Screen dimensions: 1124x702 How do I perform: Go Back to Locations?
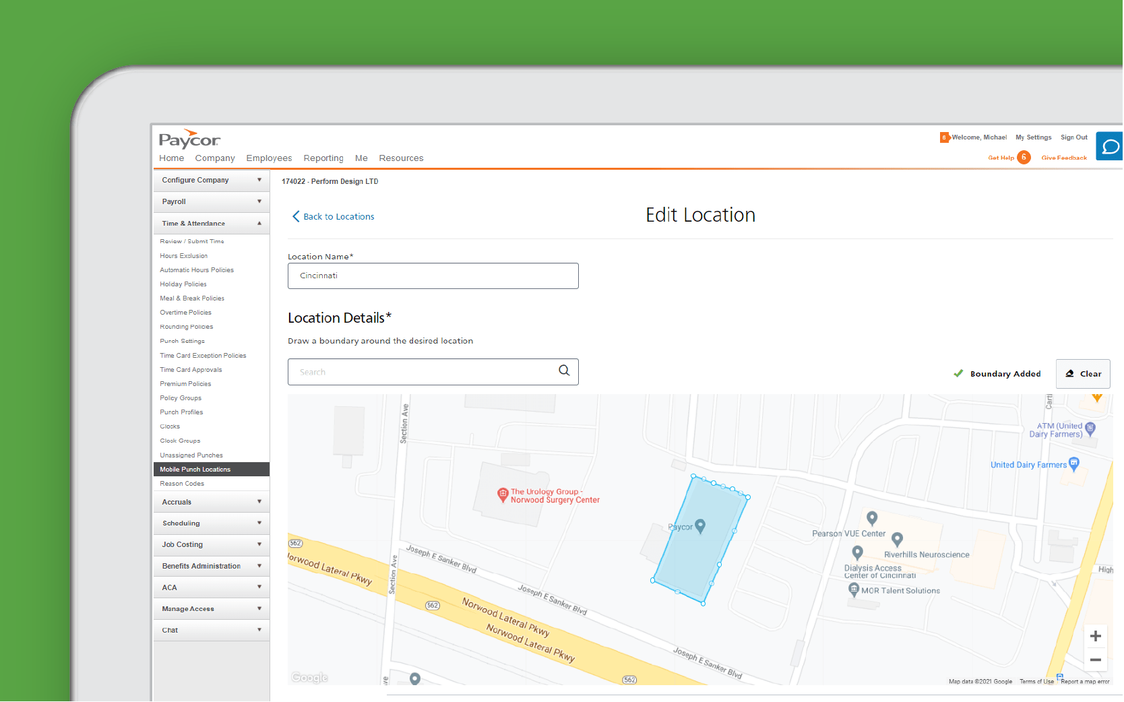[x=333, y=217]
